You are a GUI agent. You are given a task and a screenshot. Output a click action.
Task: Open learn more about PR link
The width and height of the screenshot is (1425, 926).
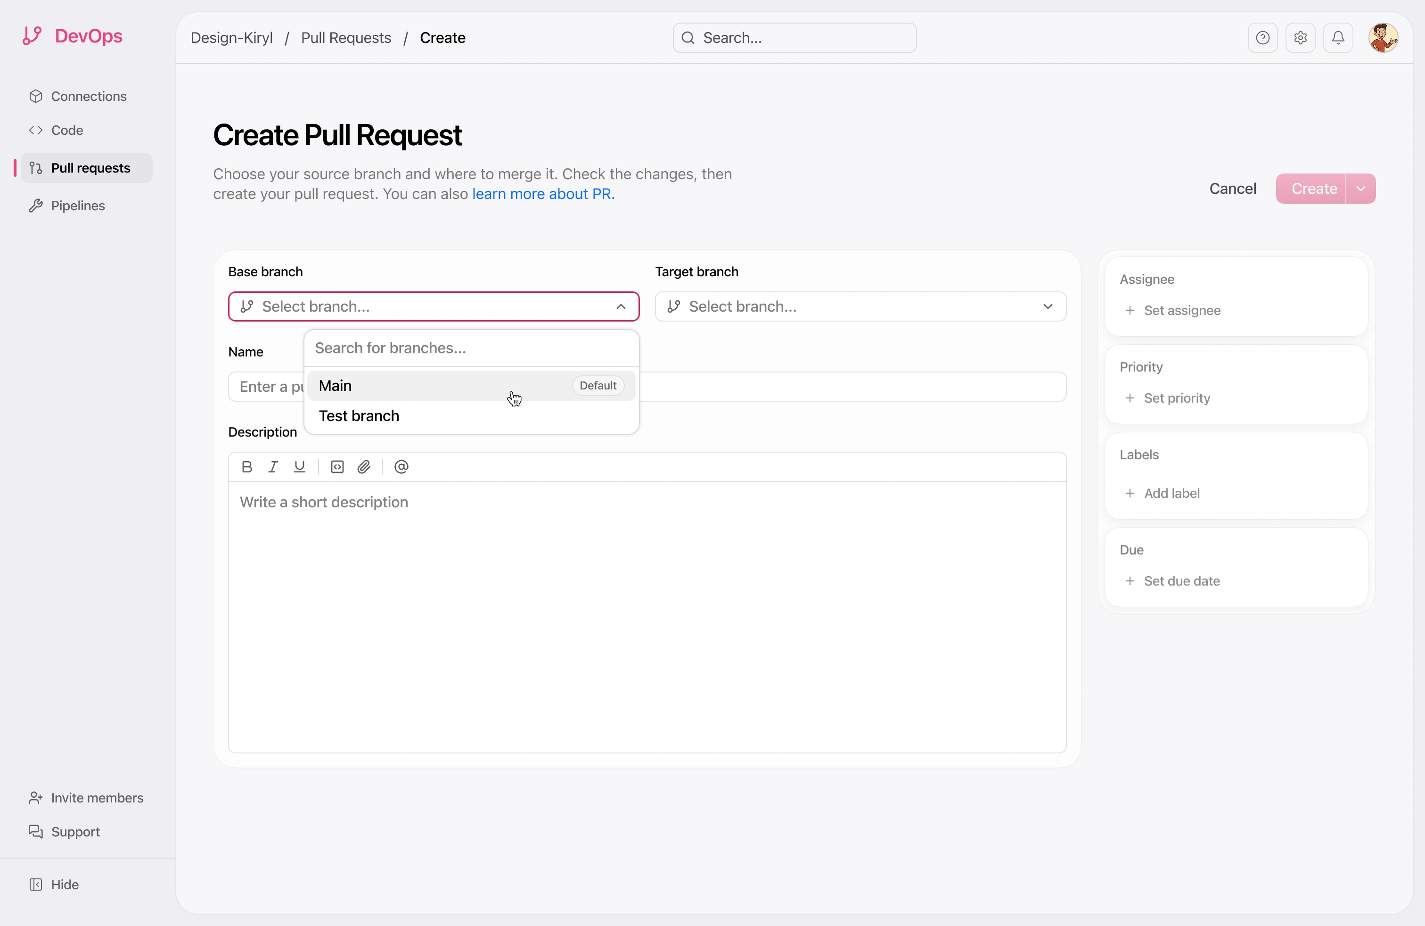(543, 194)
